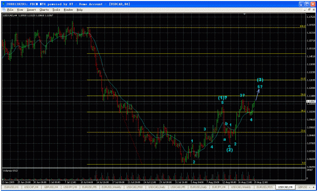Viewport: 317px width, 191px height.
Task: Click the Volumes 6513 indicator label
Action: point(11,171)
